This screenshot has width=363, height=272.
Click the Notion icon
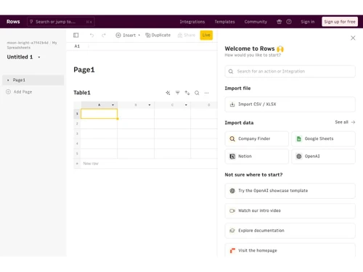pos(232,157)
